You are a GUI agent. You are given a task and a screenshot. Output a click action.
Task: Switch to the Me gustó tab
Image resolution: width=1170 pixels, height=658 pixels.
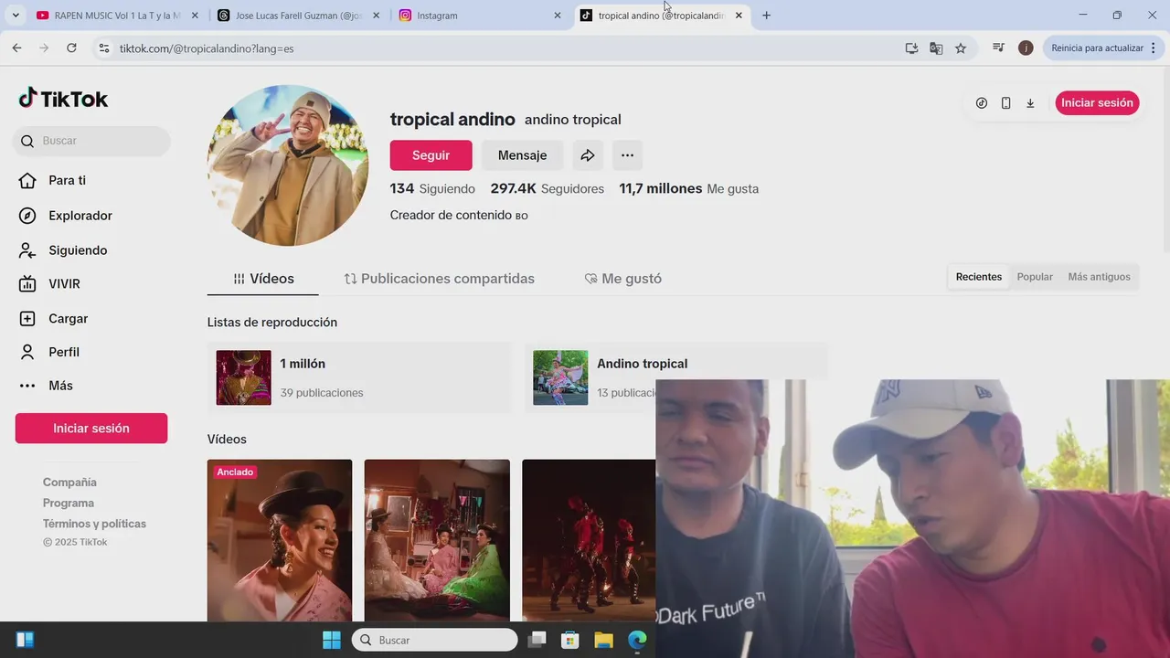[x=622, y=279]
